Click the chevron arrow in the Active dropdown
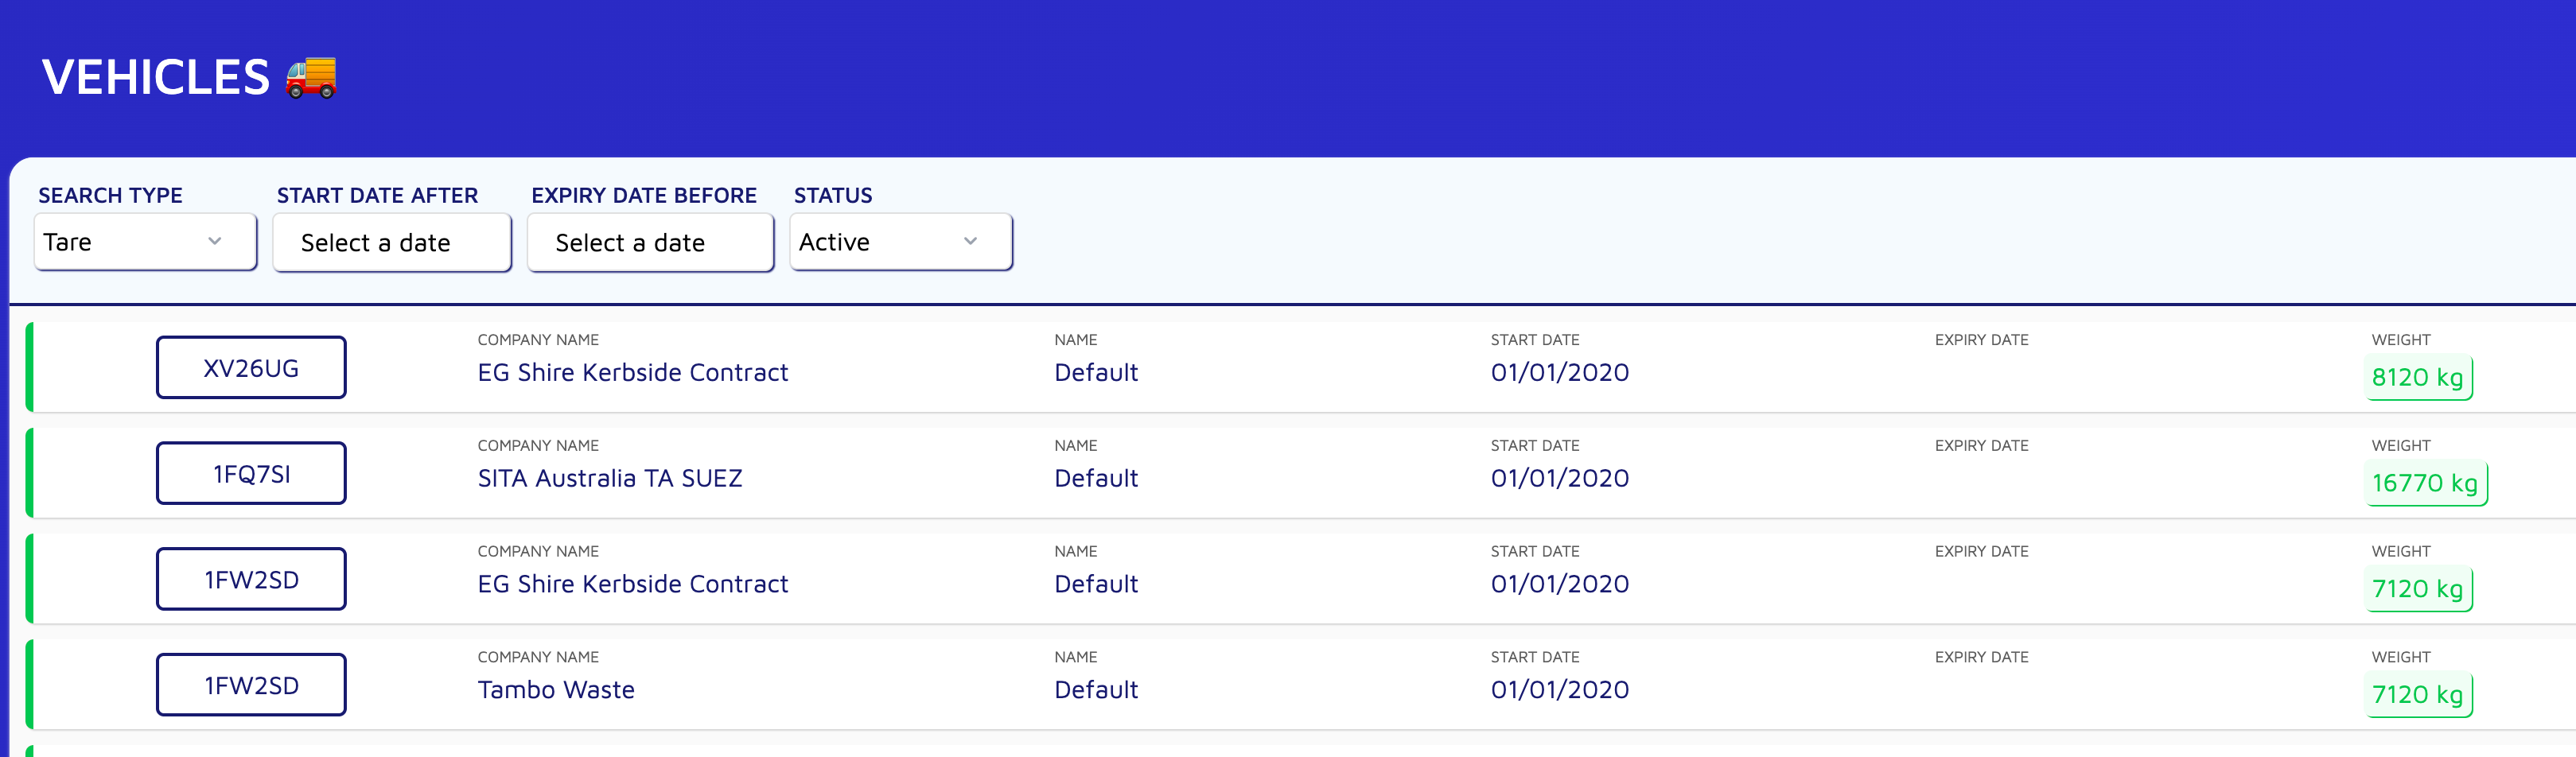 970,241
